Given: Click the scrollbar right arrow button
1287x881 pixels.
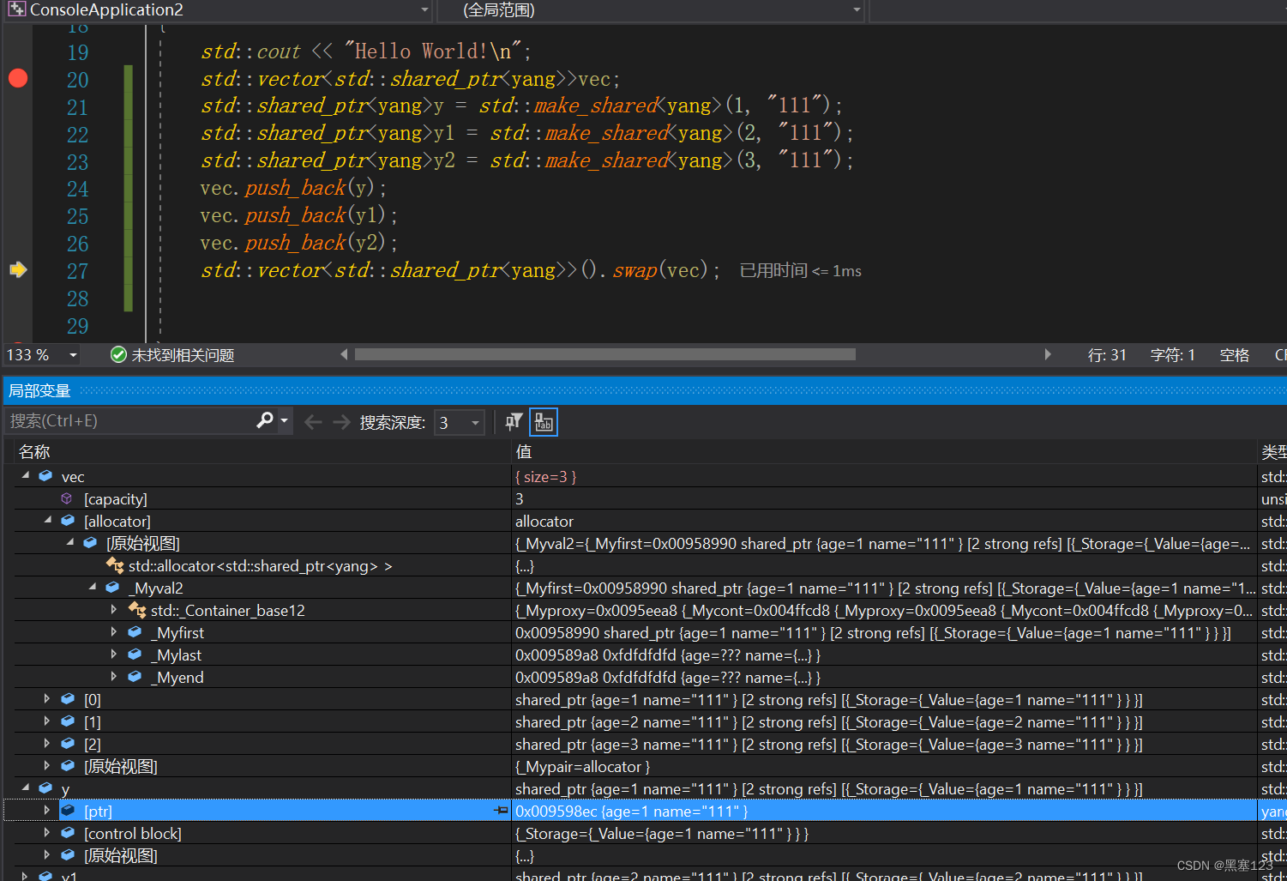Looking at the screenshot, I should 1048,354.
